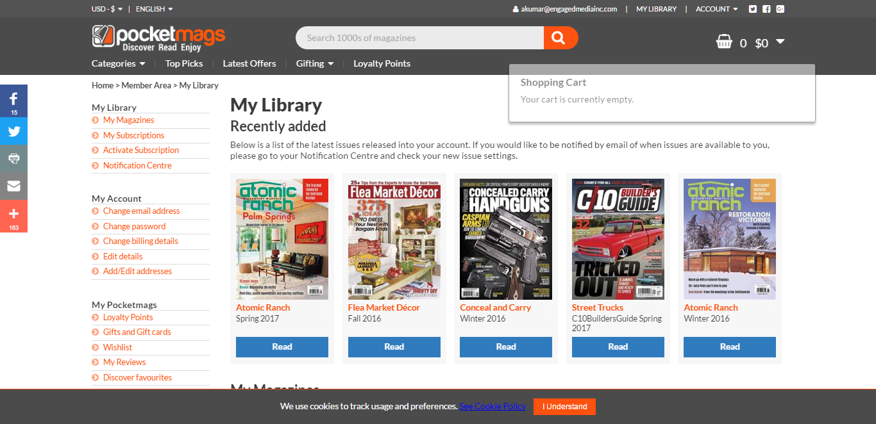The width and height of the screenshot is (876, 424).
Task: Open Add/Edit addresses link
Action: coord(137,271)
